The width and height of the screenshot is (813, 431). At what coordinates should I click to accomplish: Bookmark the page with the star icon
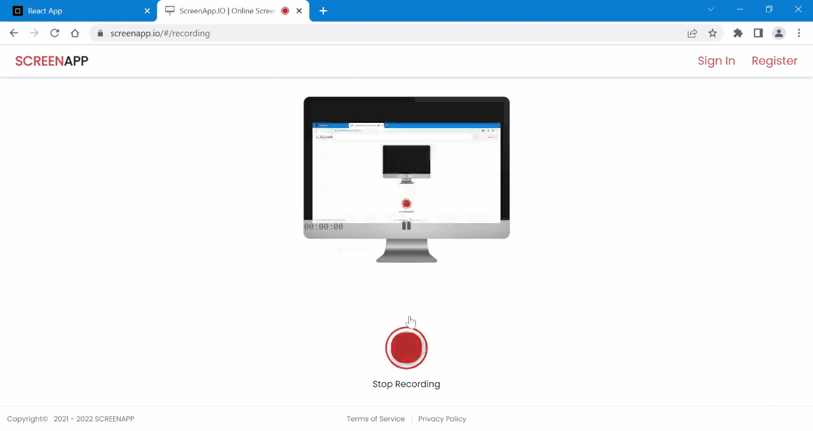pyautogui.click(x=712, y=32)
